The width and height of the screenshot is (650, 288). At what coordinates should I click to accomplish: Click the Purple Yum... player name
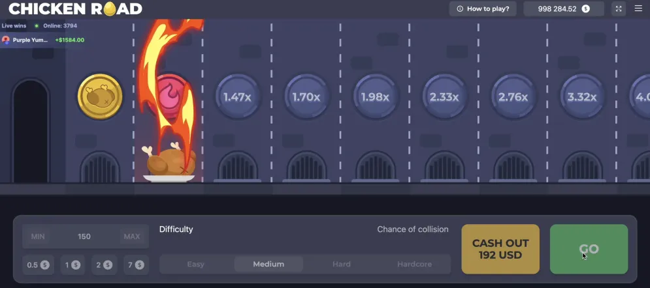[30, 40]
